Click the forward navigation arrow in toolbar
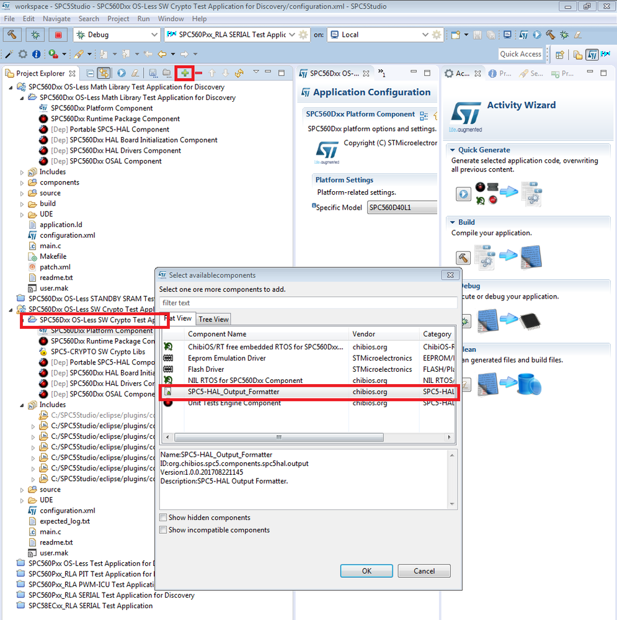 [x=184, y=54]
